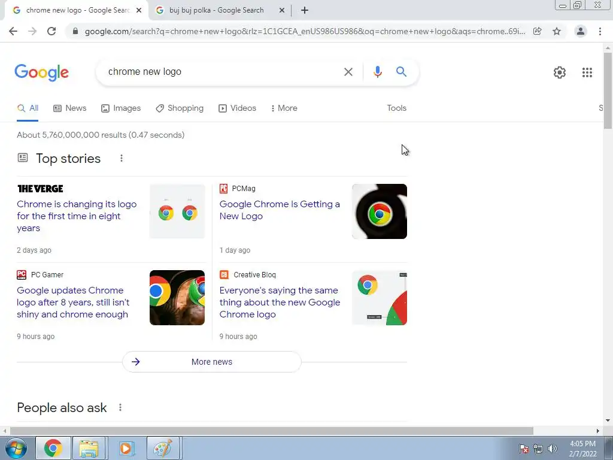Click in the Google search input field
613x460 pixels.
(x=223, y=72)
